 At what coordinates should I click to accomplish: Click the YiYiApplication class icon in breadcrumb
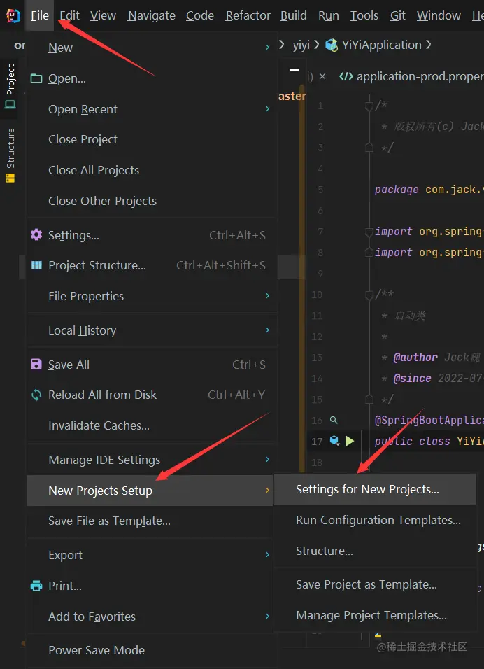click(332, 45)
